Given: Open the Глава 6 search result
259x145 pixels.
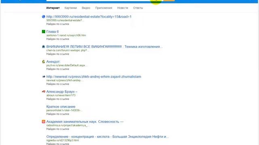Looking at the screenshot, I should 53,31.
